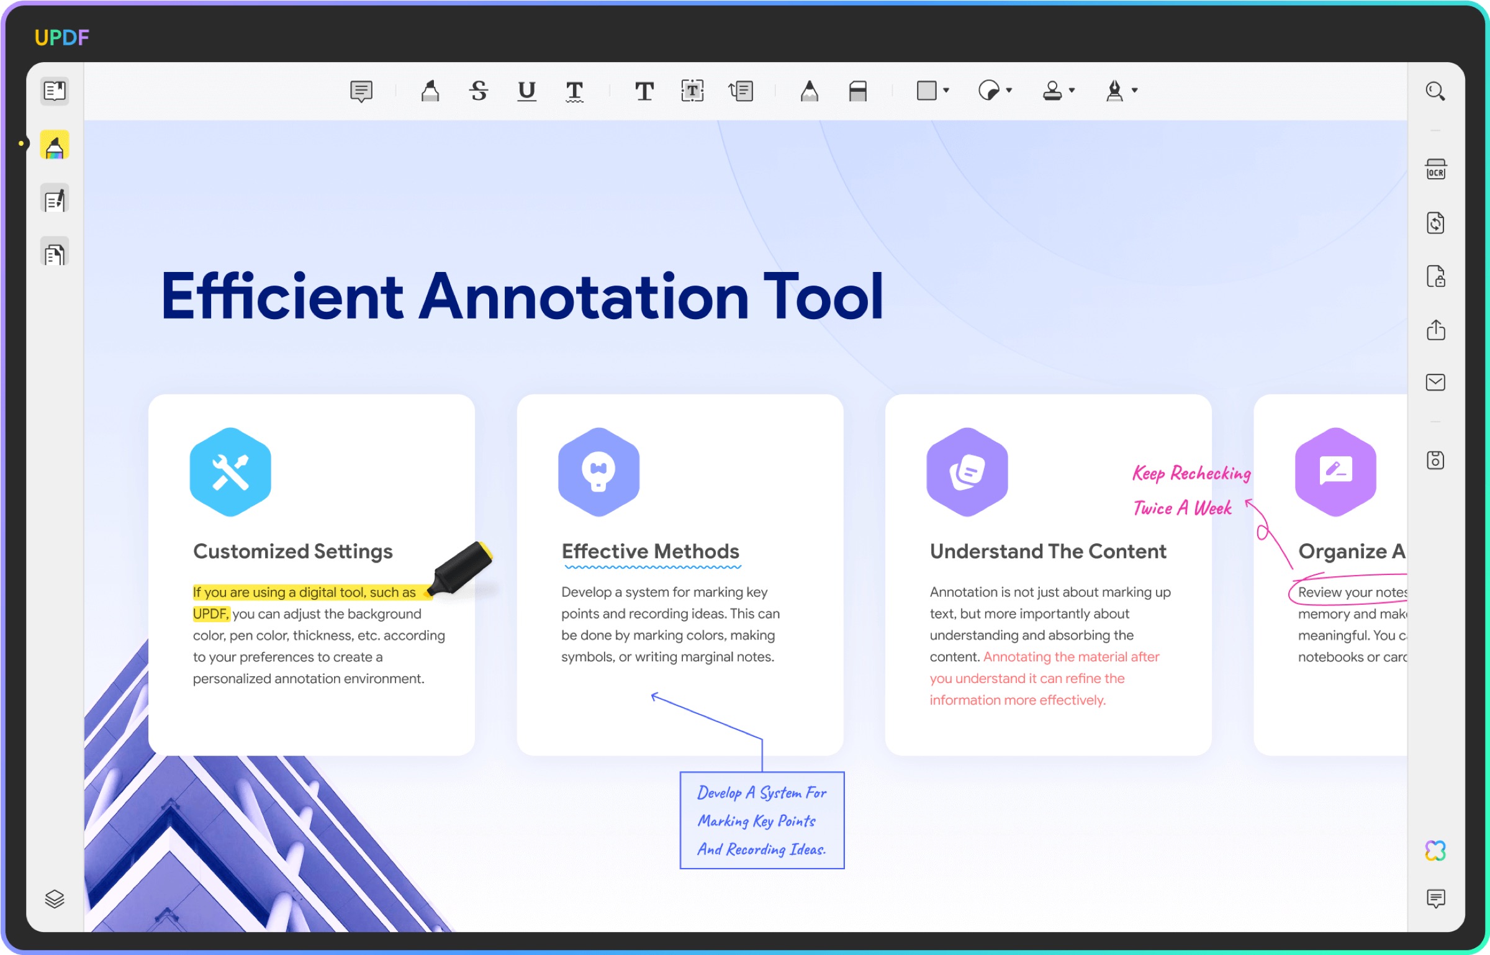This screenshot has width=1490, height=955.
Task: Select the text callout tool
Action: click(x=741, y=91)
